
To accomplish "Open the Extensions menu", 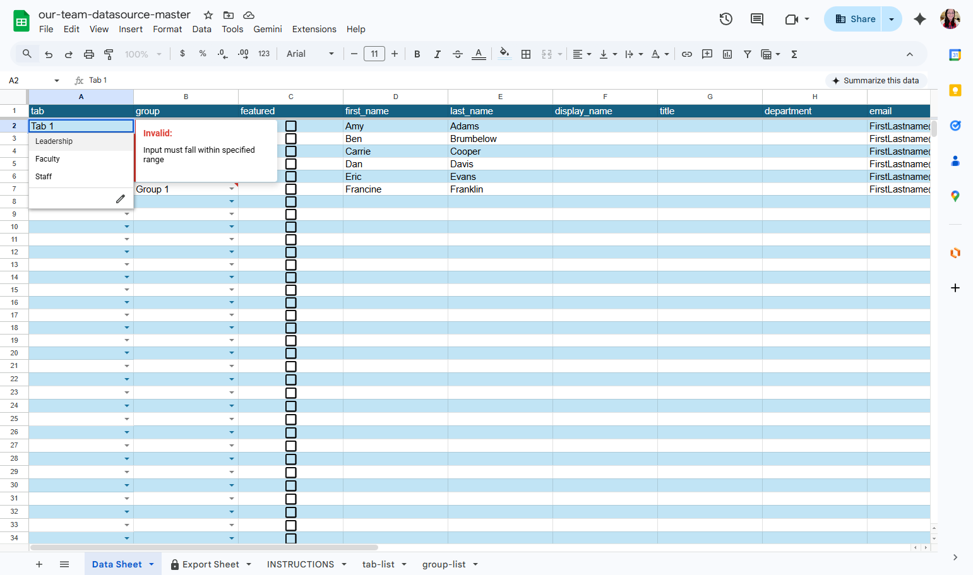I will (x=314, y=29).
